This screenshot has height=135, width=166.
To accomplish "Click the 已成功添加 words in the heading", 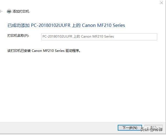I will pyautogui.click(x=19, y=26).
